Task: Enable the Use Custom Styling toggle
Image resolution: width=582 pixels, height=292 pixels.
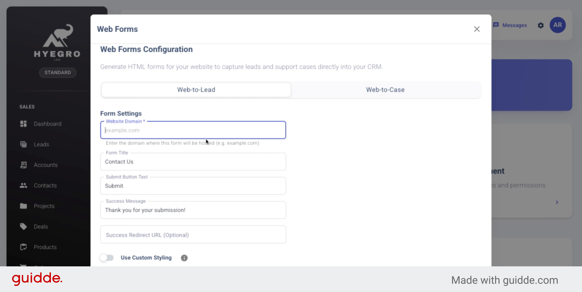Action: click(x=106, y=258)
